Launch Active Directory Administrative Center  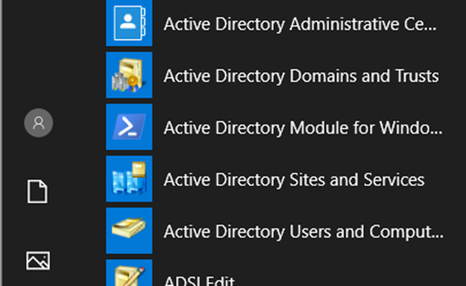point(275,23)
